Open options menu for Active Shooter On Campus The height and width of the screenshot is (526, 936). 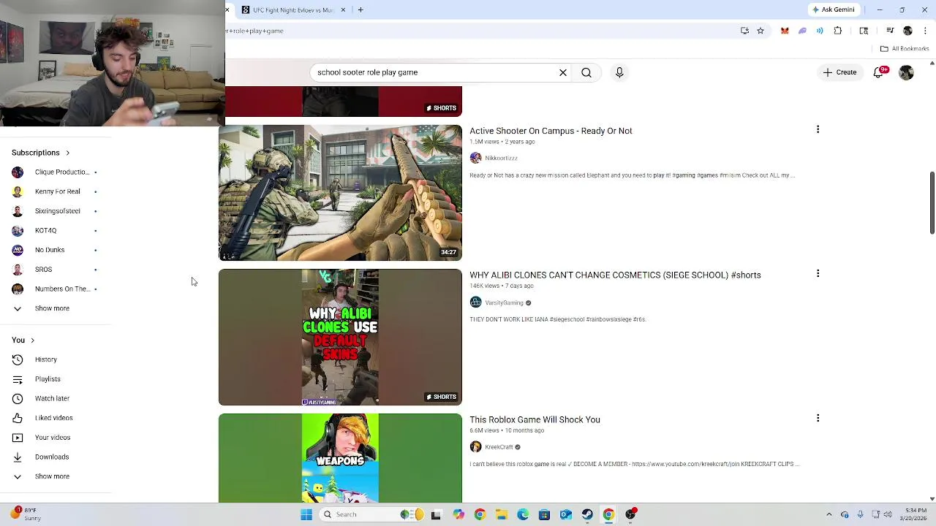pos(818,129)
